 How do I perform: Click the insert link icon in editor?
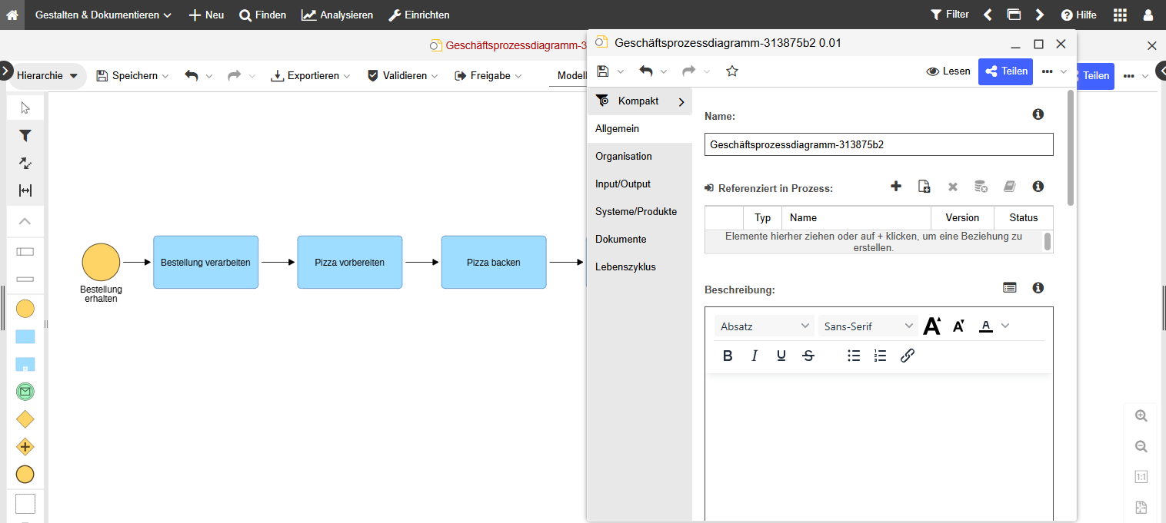click(907, 356)
